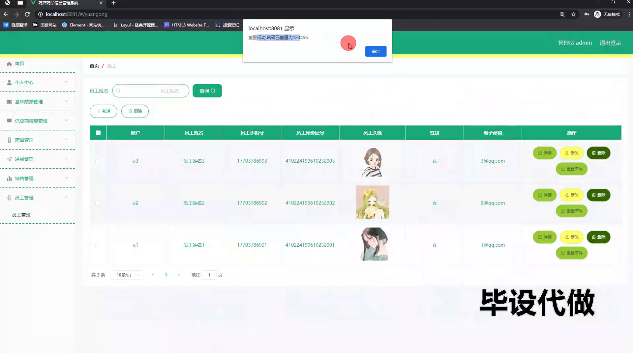Click the avatar image of 员工姓名2
The image size is (633, 353).
(x=373, y=202)
